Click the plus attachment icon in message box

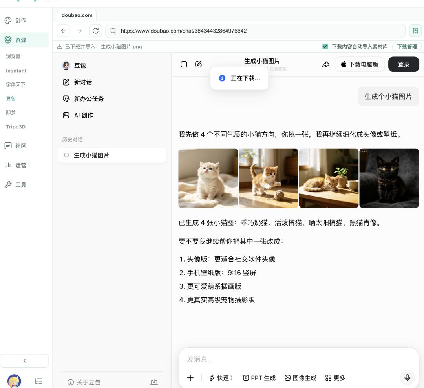190,378
